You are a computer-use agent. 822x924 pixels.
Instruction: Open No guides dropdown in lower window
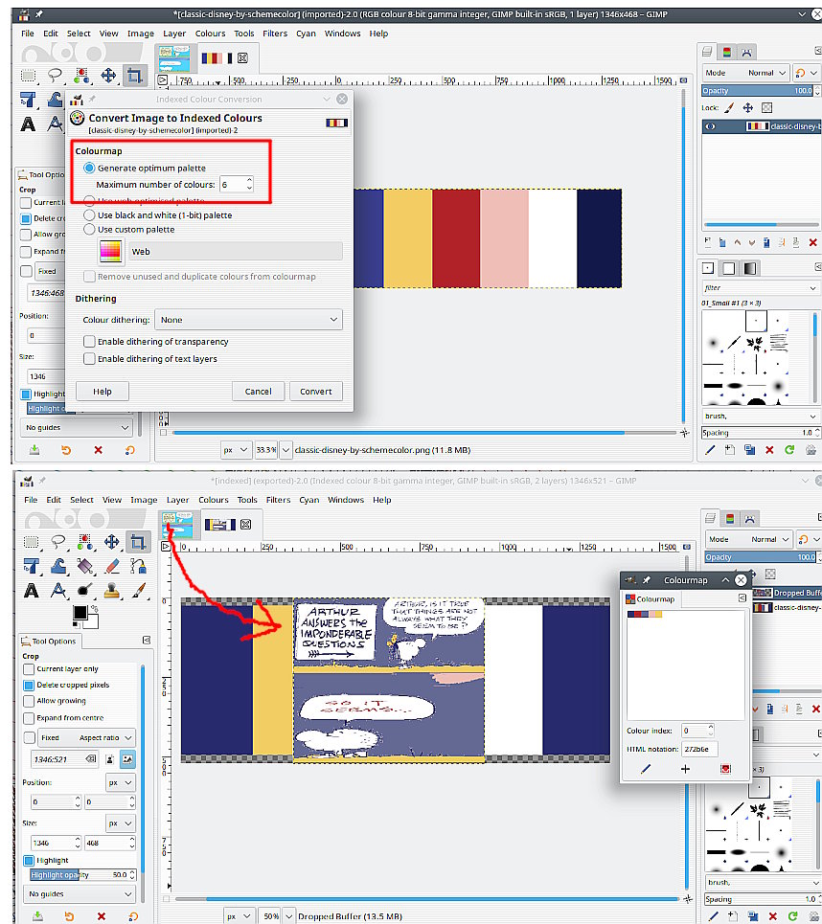click(80, 894)
